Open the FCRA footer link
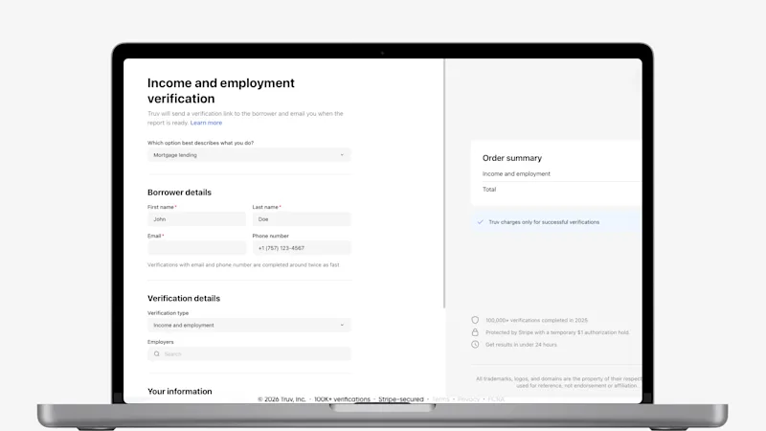Viewport: 766px width, 431px height. point(496,399)
